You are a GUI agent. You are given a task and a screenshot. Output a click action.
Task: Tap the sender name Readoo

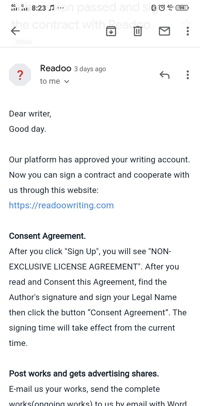click(x=56, y=68)
